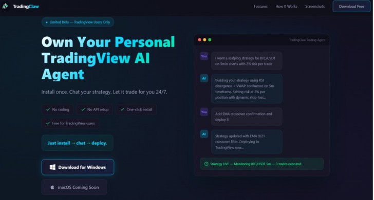Click the green window dot
The image size is (374, 200).
pyautogui.click(x=210, y=40)
